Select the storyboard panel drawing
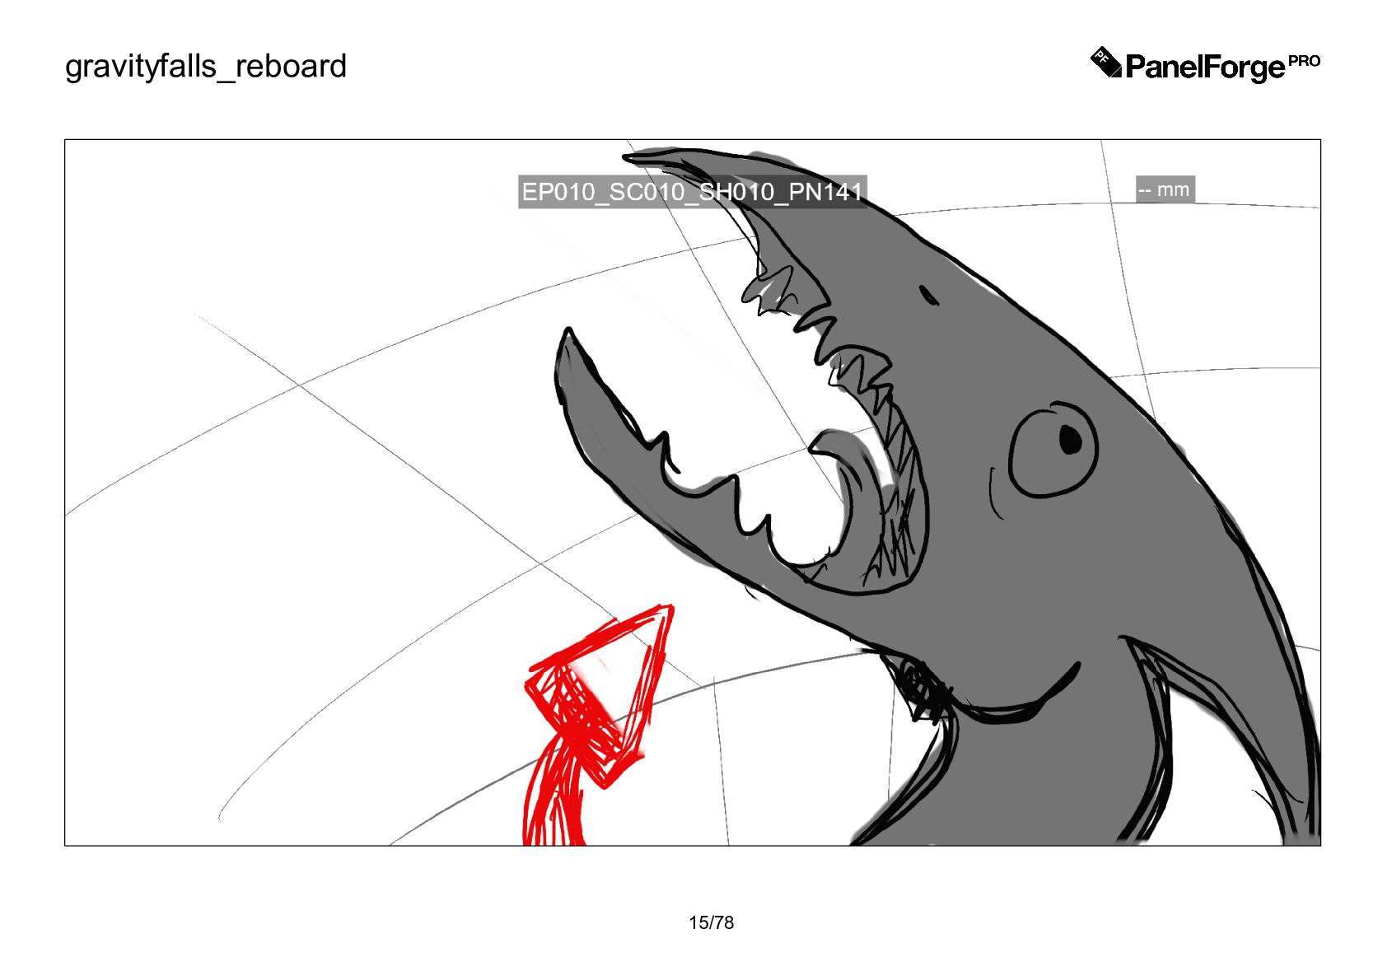1387x980 pixels. tap(693, 492)
